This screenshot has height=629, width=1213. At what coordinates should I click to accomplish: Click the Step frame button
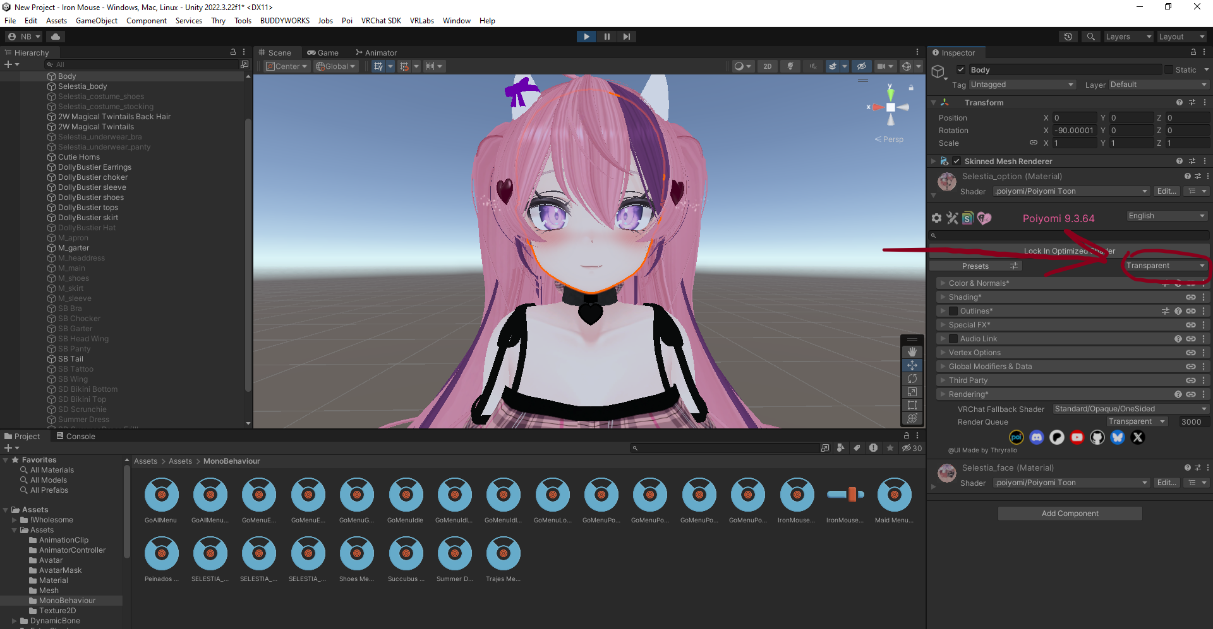(x=626, y=37)
